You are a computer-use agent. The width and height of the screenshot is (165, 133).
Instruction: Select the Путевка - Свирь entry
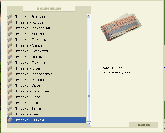(x=47, y=45)
